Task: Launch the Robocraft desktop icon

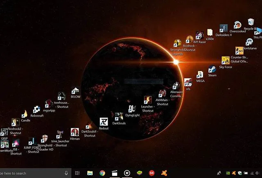Action: point(36,110)
